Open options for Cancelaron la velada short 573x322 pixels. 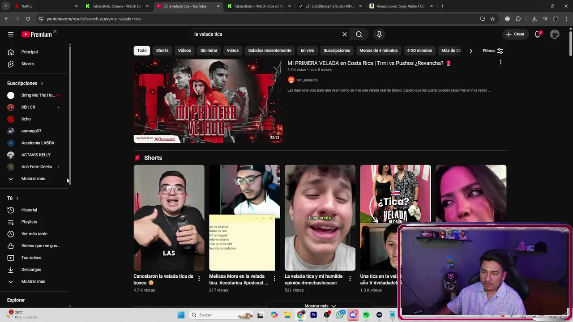(199, 278)
